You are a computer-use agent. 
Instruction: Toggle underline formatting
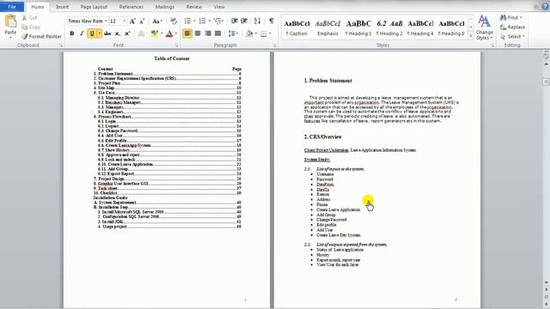[92, 33]
